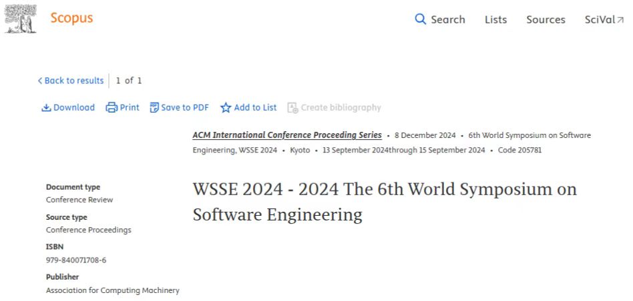This screenshot has width=633, height=301.
Task: Open ACM International Conference Proceeding Series link
Action: [x=287, y=135]
